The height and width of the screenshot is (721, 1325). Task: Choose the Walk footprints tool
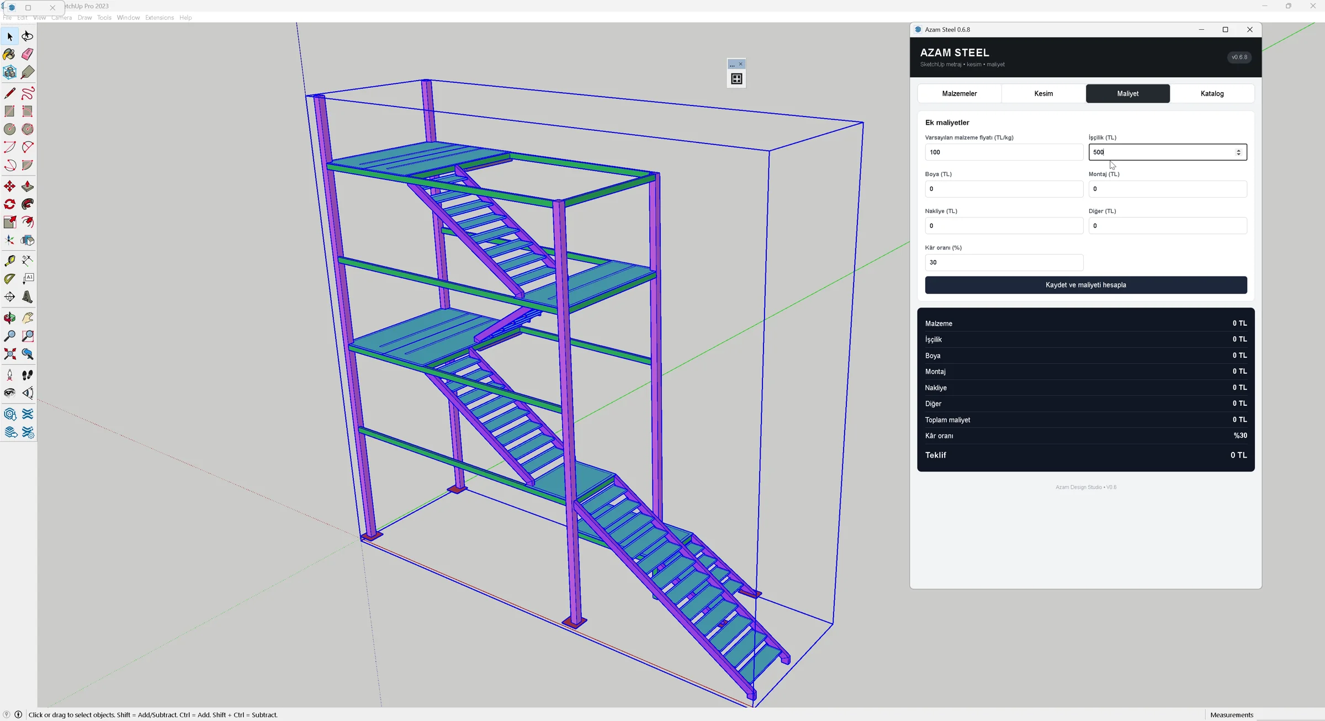click(x=27, y=375)
